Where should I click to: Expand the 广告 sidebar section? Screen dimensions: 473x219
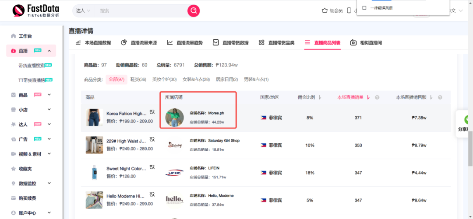click(49, 139)
